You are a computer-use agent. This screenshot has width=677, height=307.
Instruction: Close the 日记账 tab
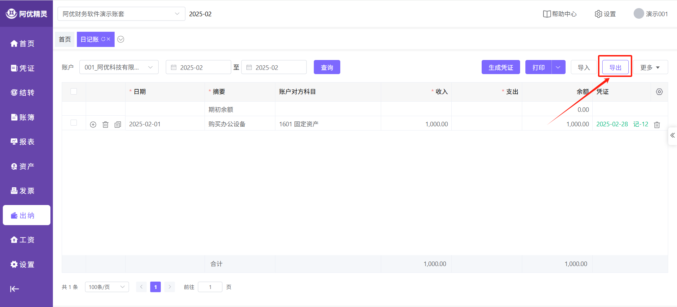click(x=109, y=39)
